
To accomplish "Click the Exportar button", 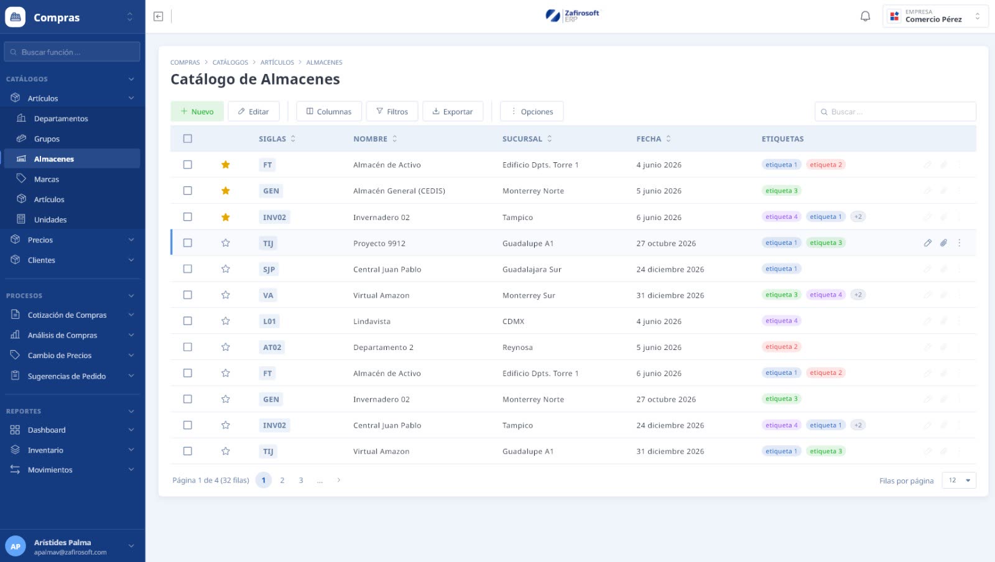I will (453, 111).
